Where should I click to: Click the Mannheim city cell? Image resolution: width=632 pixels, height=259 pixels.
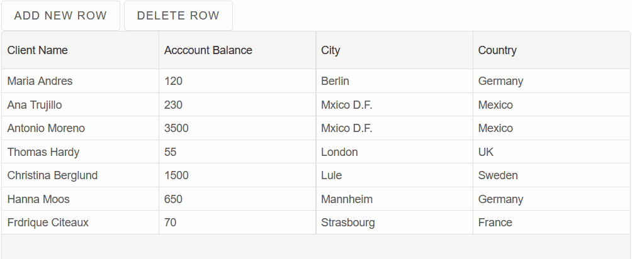pyautogui.click(x=394, y=199)
